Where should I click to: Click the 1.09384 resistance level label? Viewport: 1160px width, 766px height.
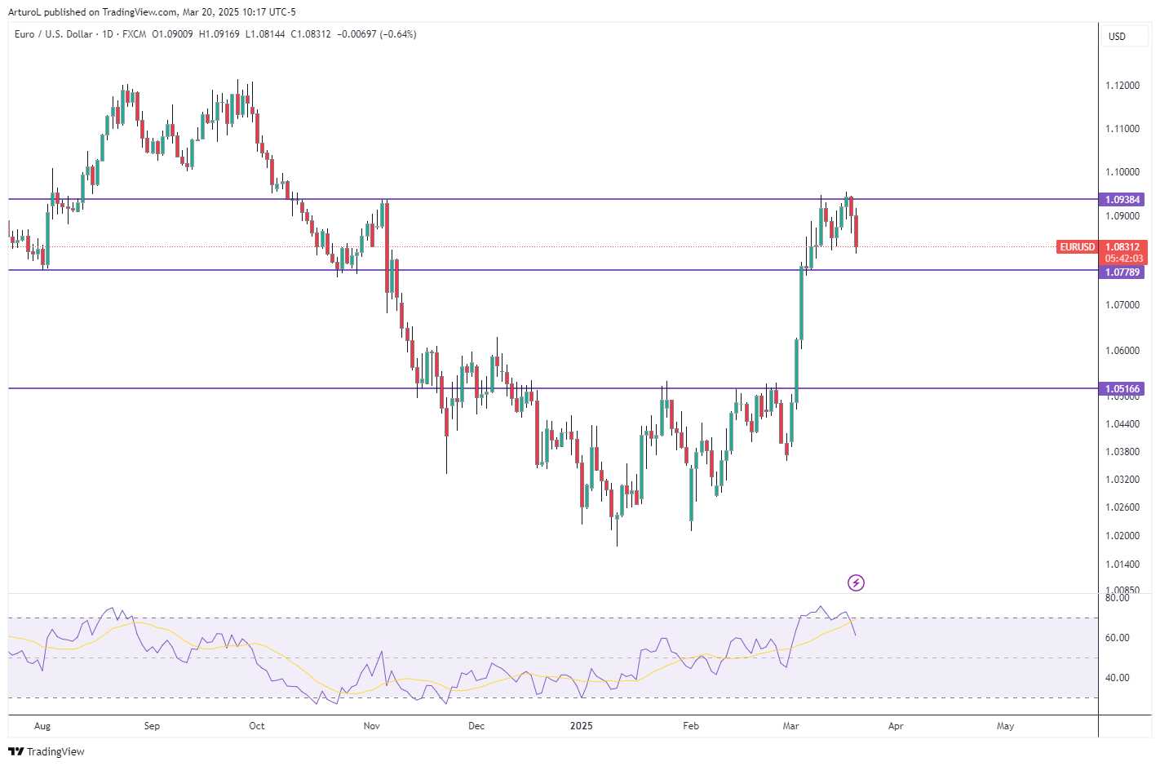coord(1122,200)
